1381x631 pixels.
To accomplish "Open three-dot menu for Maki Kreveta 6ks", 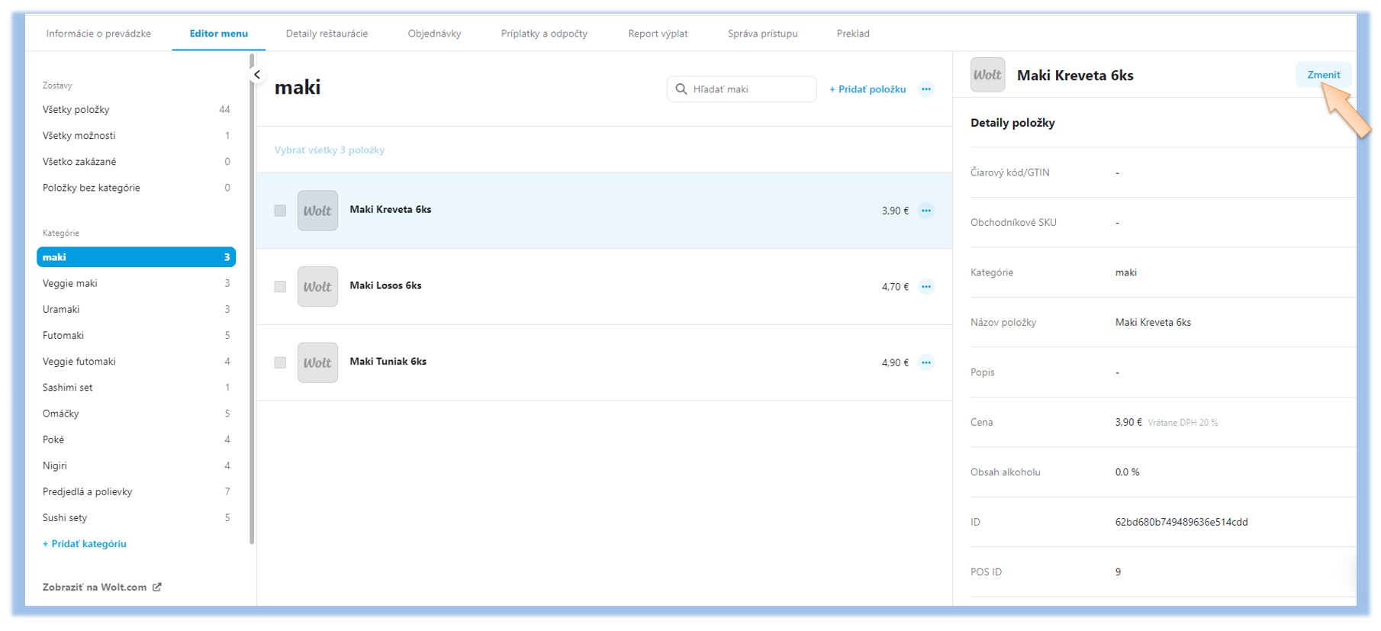I will tap(925, 211).
